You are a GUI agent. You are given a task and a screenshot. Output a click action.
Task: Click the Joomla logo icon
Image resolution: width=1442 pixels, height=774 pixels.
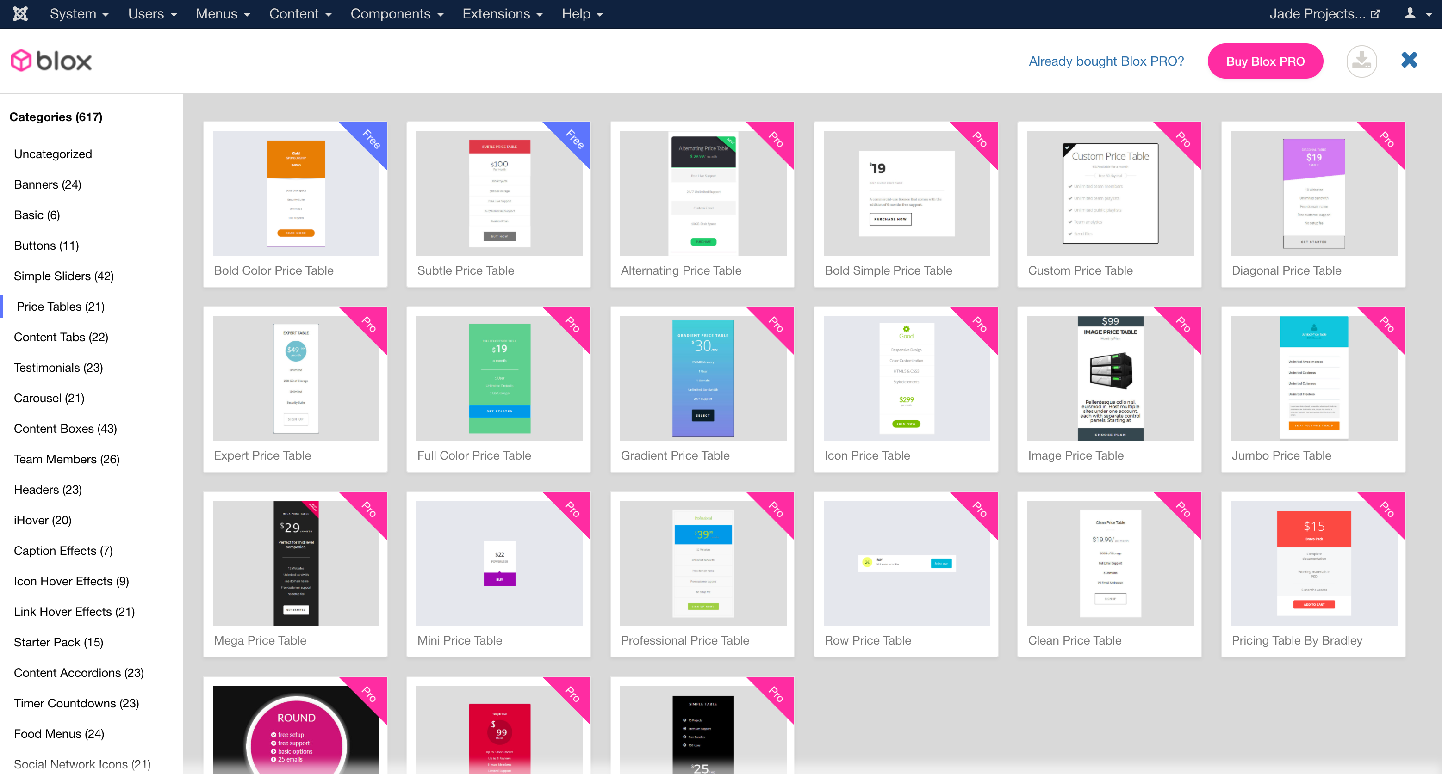point(20,13)
